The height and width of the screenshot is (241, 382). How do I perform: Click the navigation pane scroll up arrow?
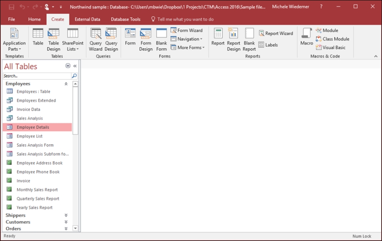pos(75,84)
